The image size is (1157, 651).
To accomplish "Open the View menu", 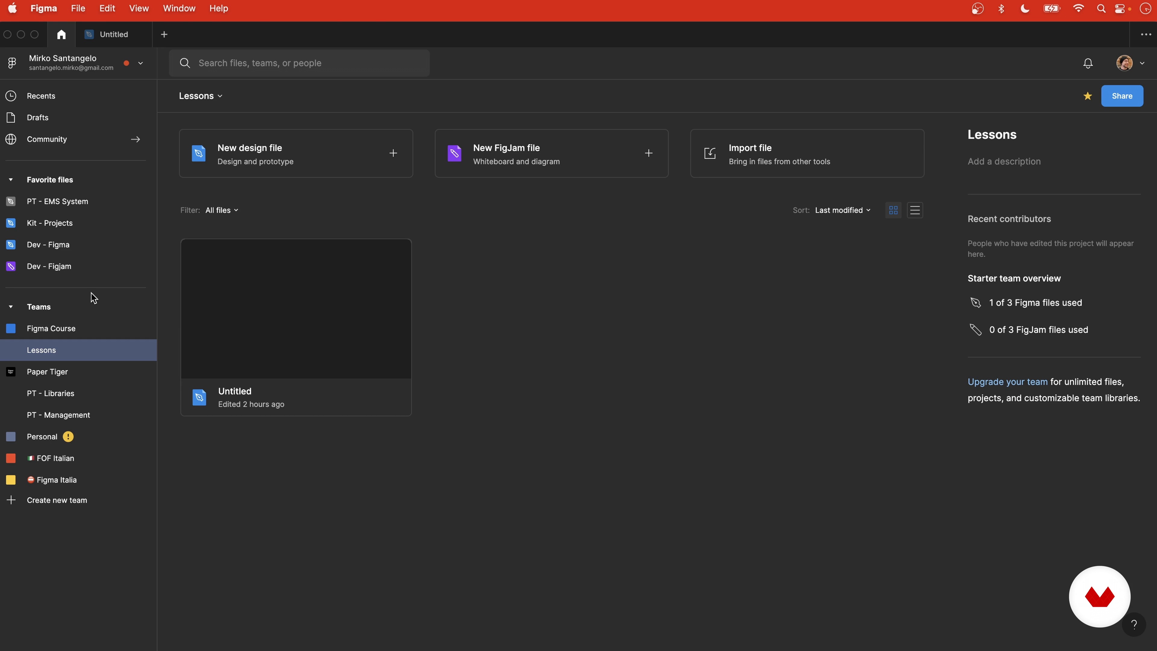I will tap(139, 8).
